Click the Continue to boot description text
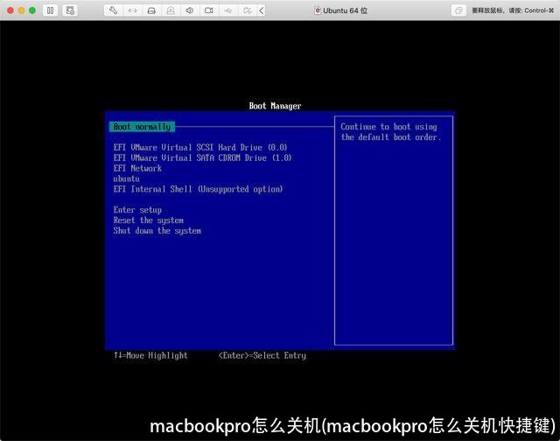560x441 pixels. pos(391,132)
